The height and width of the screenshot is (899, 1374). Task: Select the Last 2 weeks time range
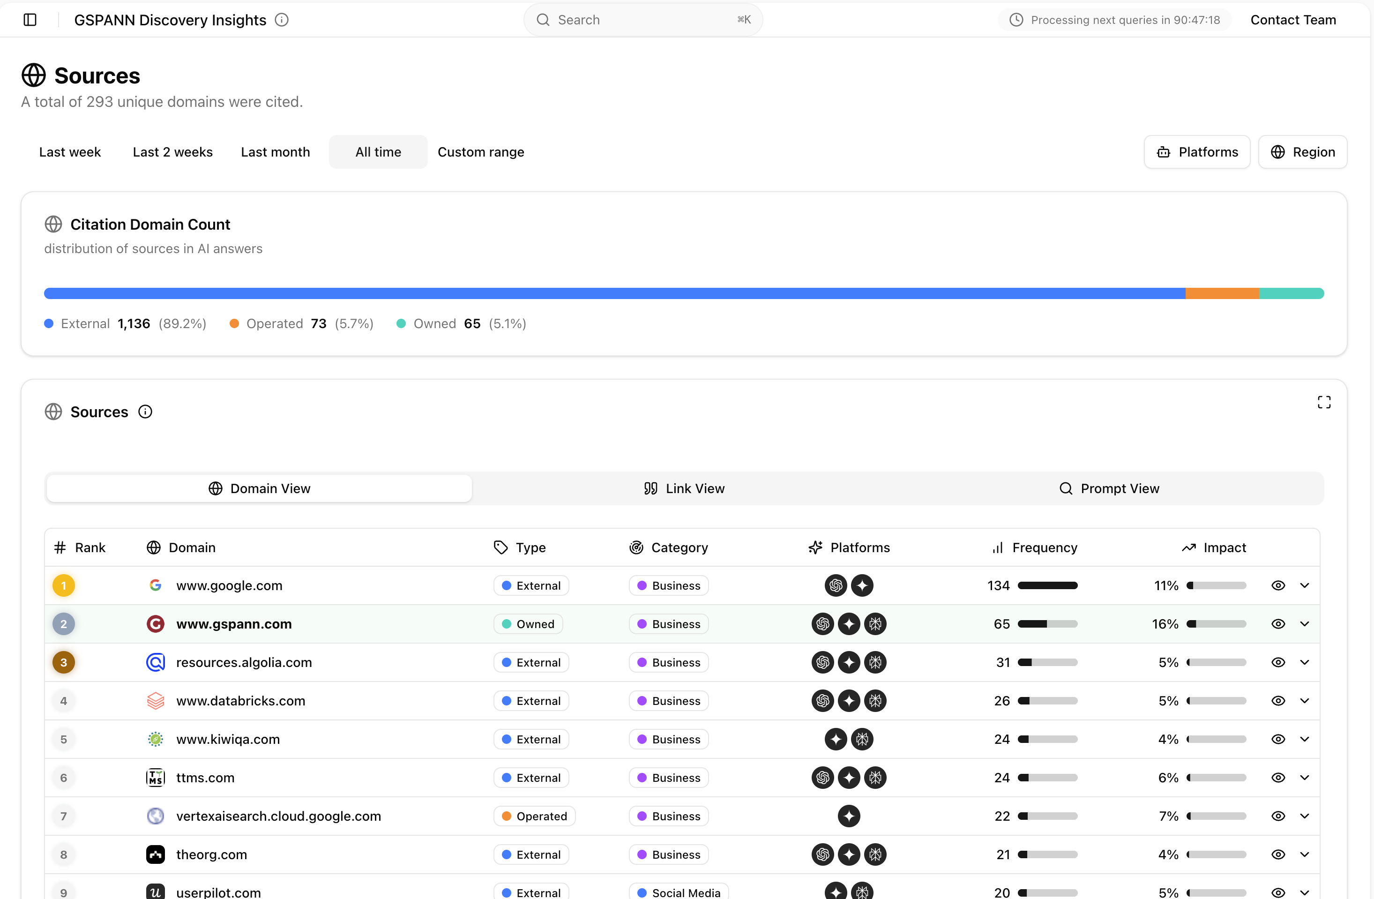coord(172,152)
